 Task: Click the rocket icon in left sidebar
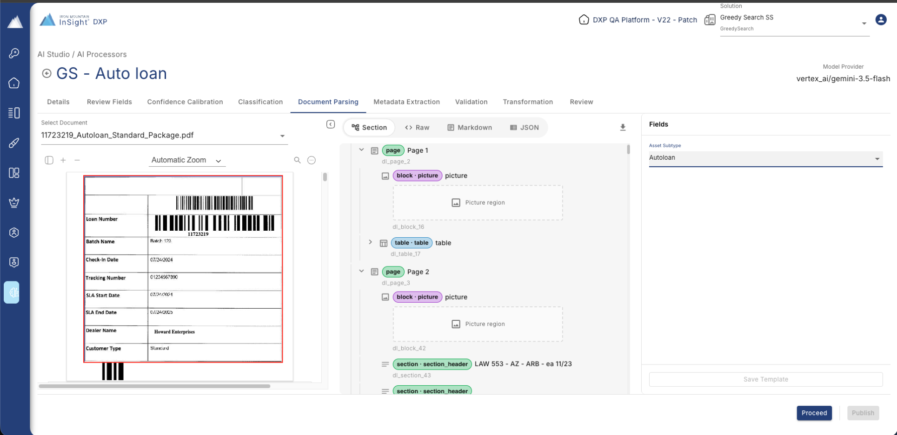(14, 143)
